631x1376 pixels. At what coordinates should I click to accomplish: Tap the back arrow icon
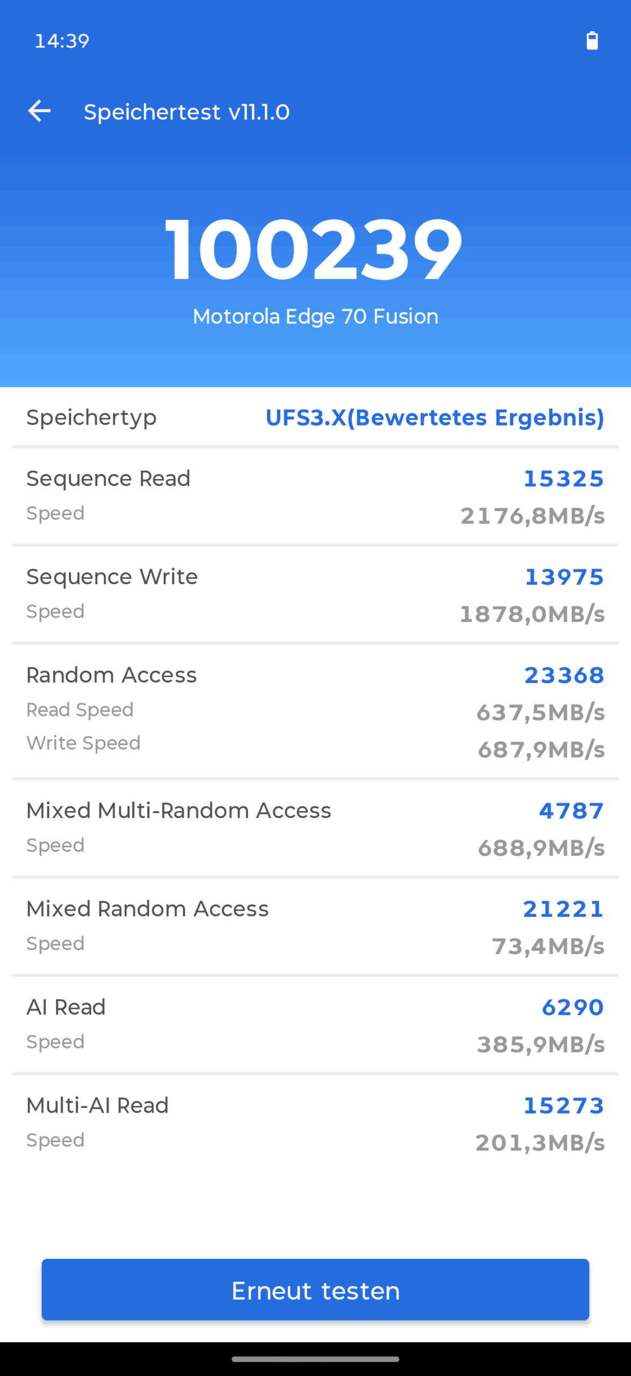(39, 111)
